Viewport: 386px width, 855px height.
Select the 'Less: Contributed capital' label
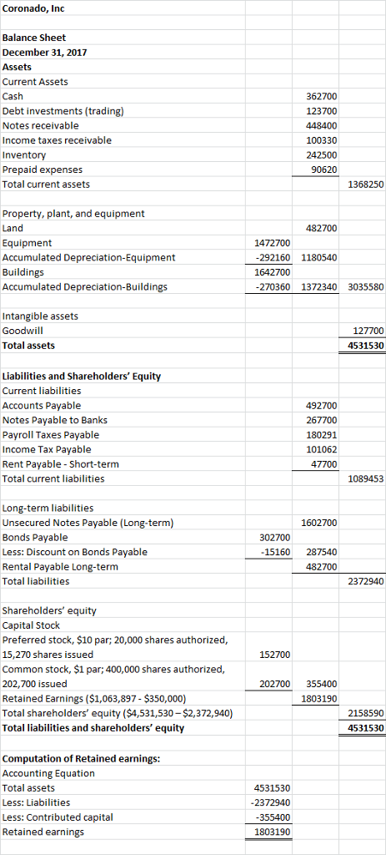coord(58,817)
